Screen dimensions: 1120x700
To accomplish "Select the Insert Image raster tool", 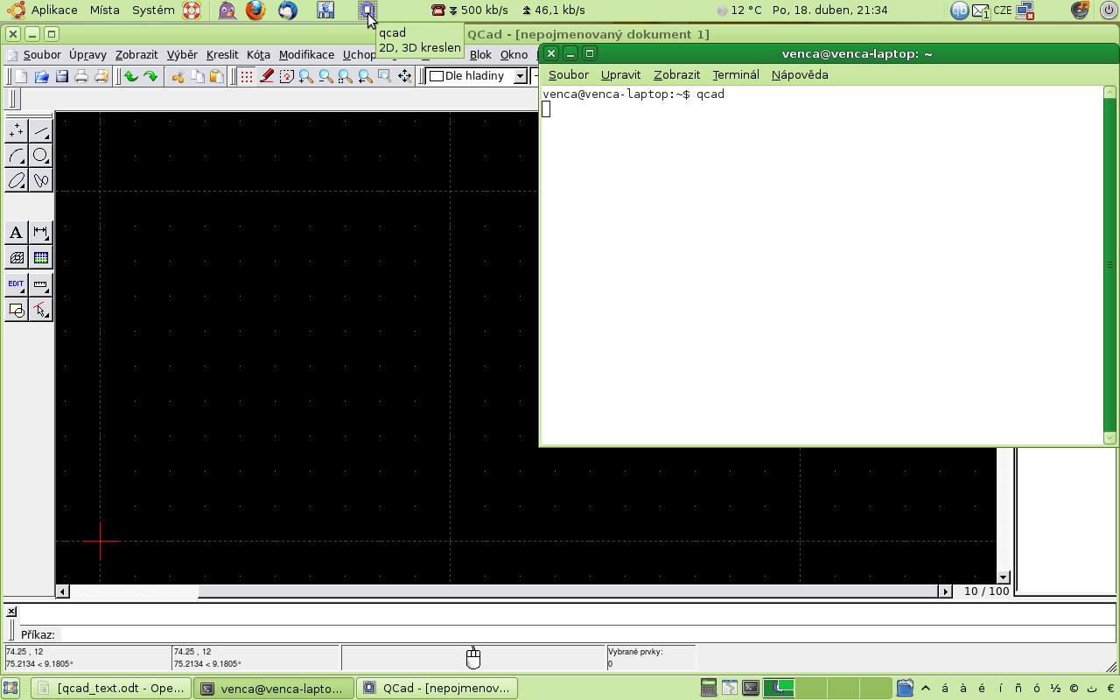I will (41, 257).
